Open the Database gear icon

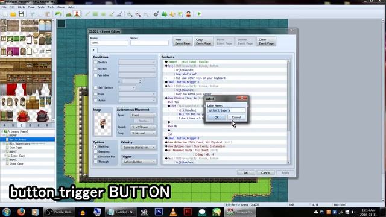[156, 14]
